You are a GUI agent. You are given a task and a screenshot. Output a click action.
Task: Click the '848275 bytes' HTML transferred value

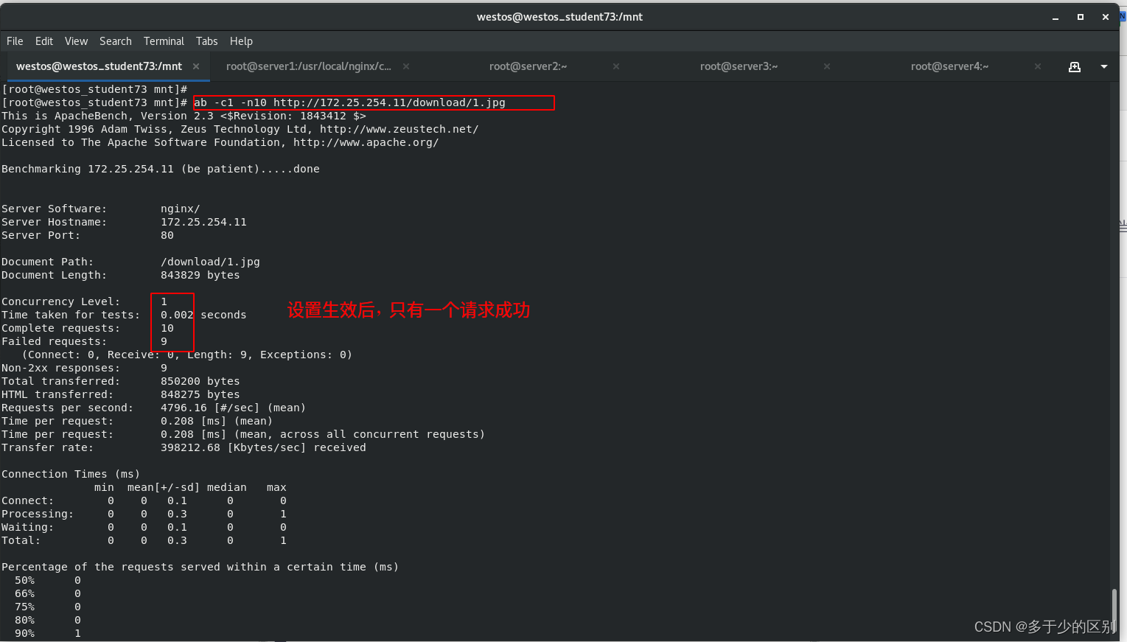click(x=200, y=394)
